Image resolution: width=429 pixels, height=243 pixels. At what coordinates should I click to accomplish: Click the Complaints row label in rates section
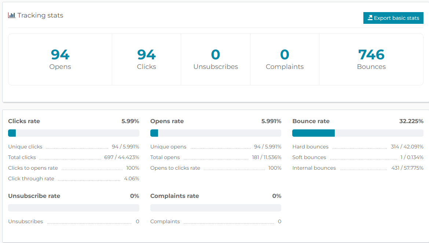click(x=165, y=222)
